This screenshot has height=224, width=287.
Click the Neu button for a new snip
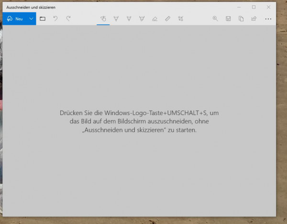pyautogui.click(x=15, y=19)
